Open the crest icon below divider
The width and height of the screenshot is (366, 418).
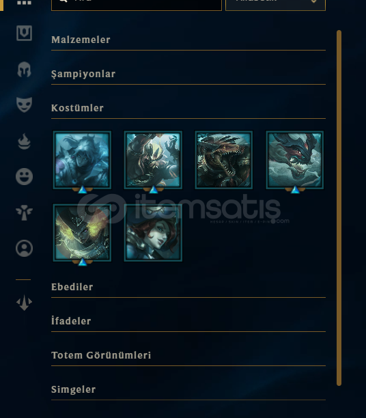(25, 303)
